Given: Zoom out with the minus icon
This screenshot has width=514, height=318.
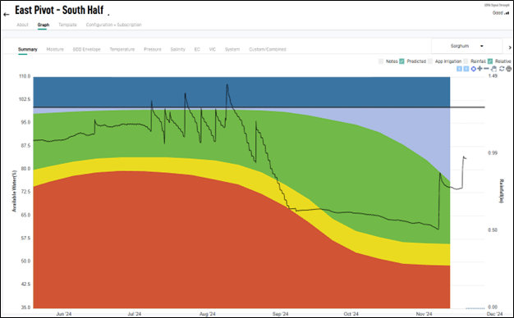Looking at the screenshot, I should pyautogui.click(x=486, y=68).
